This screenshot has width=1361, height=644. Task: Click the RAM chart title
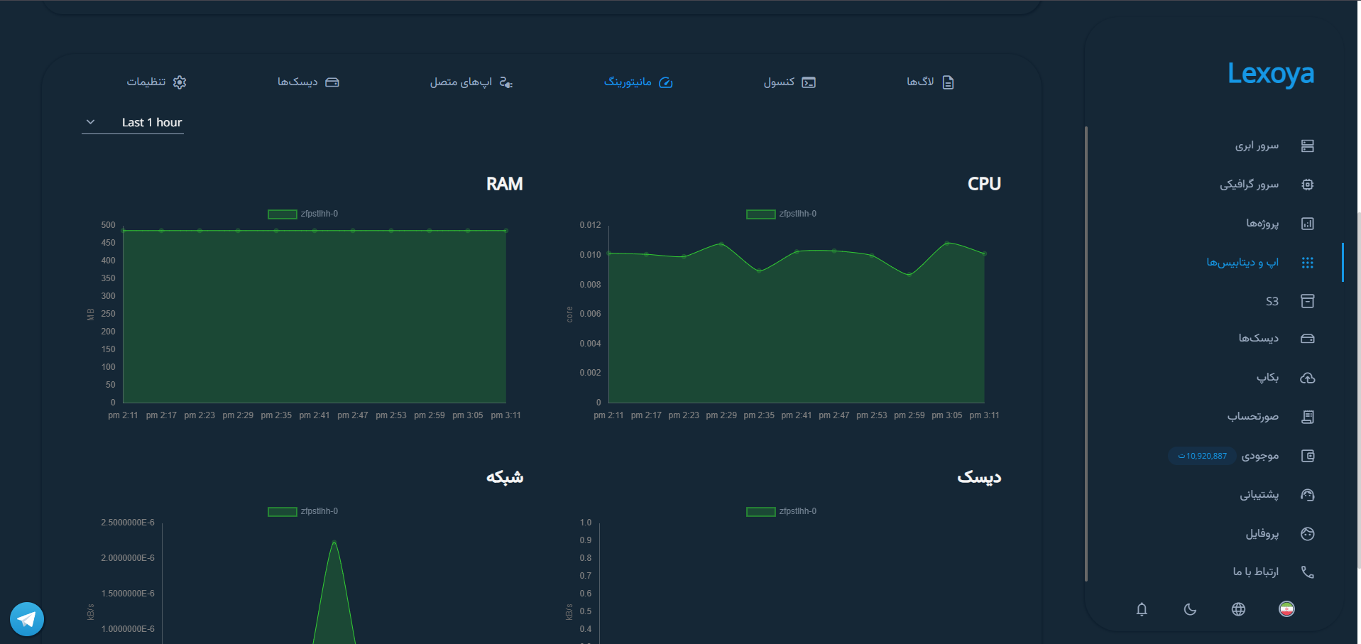click(504, 184)
